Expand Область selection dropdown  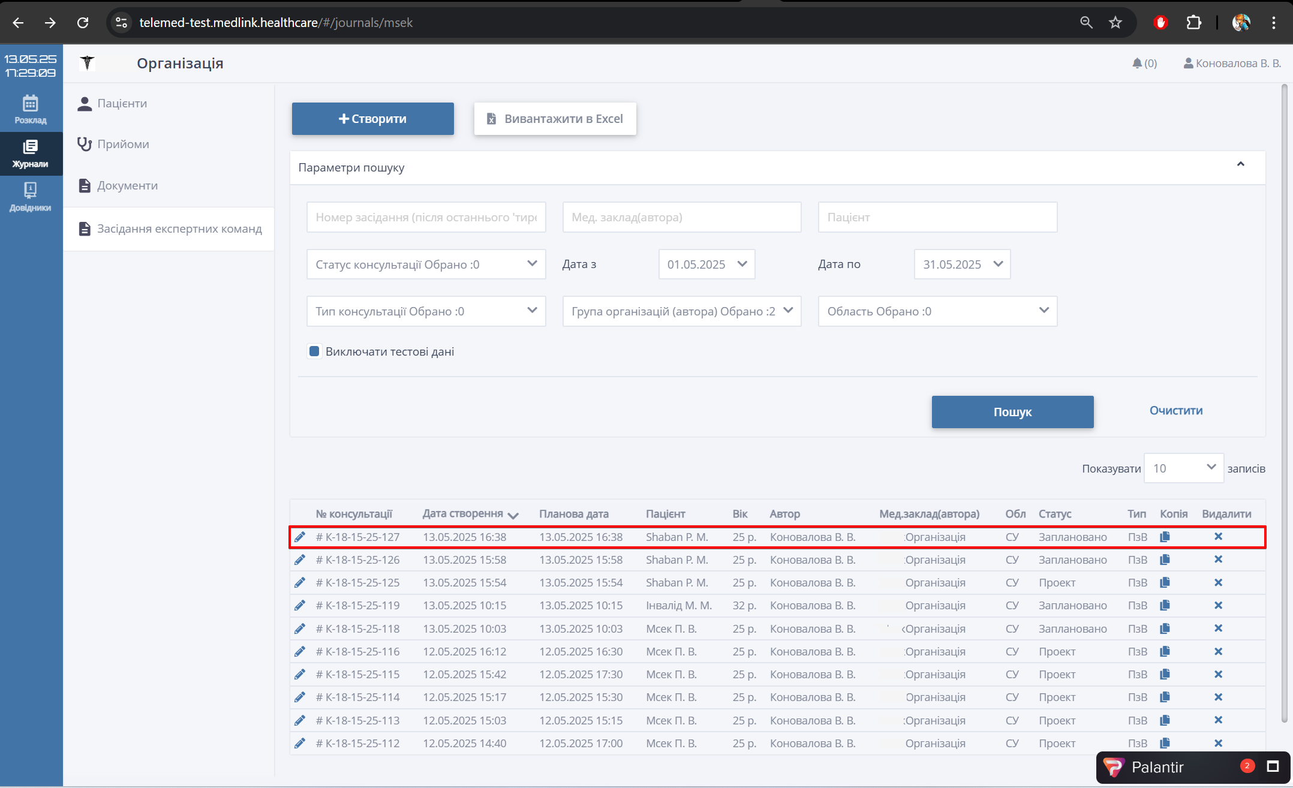tap(937, 311)
